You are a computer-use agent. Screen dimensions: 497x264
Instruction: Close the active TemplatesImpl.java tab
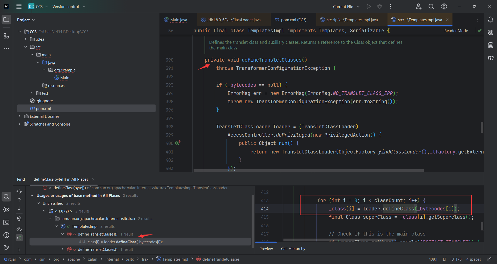447,20
